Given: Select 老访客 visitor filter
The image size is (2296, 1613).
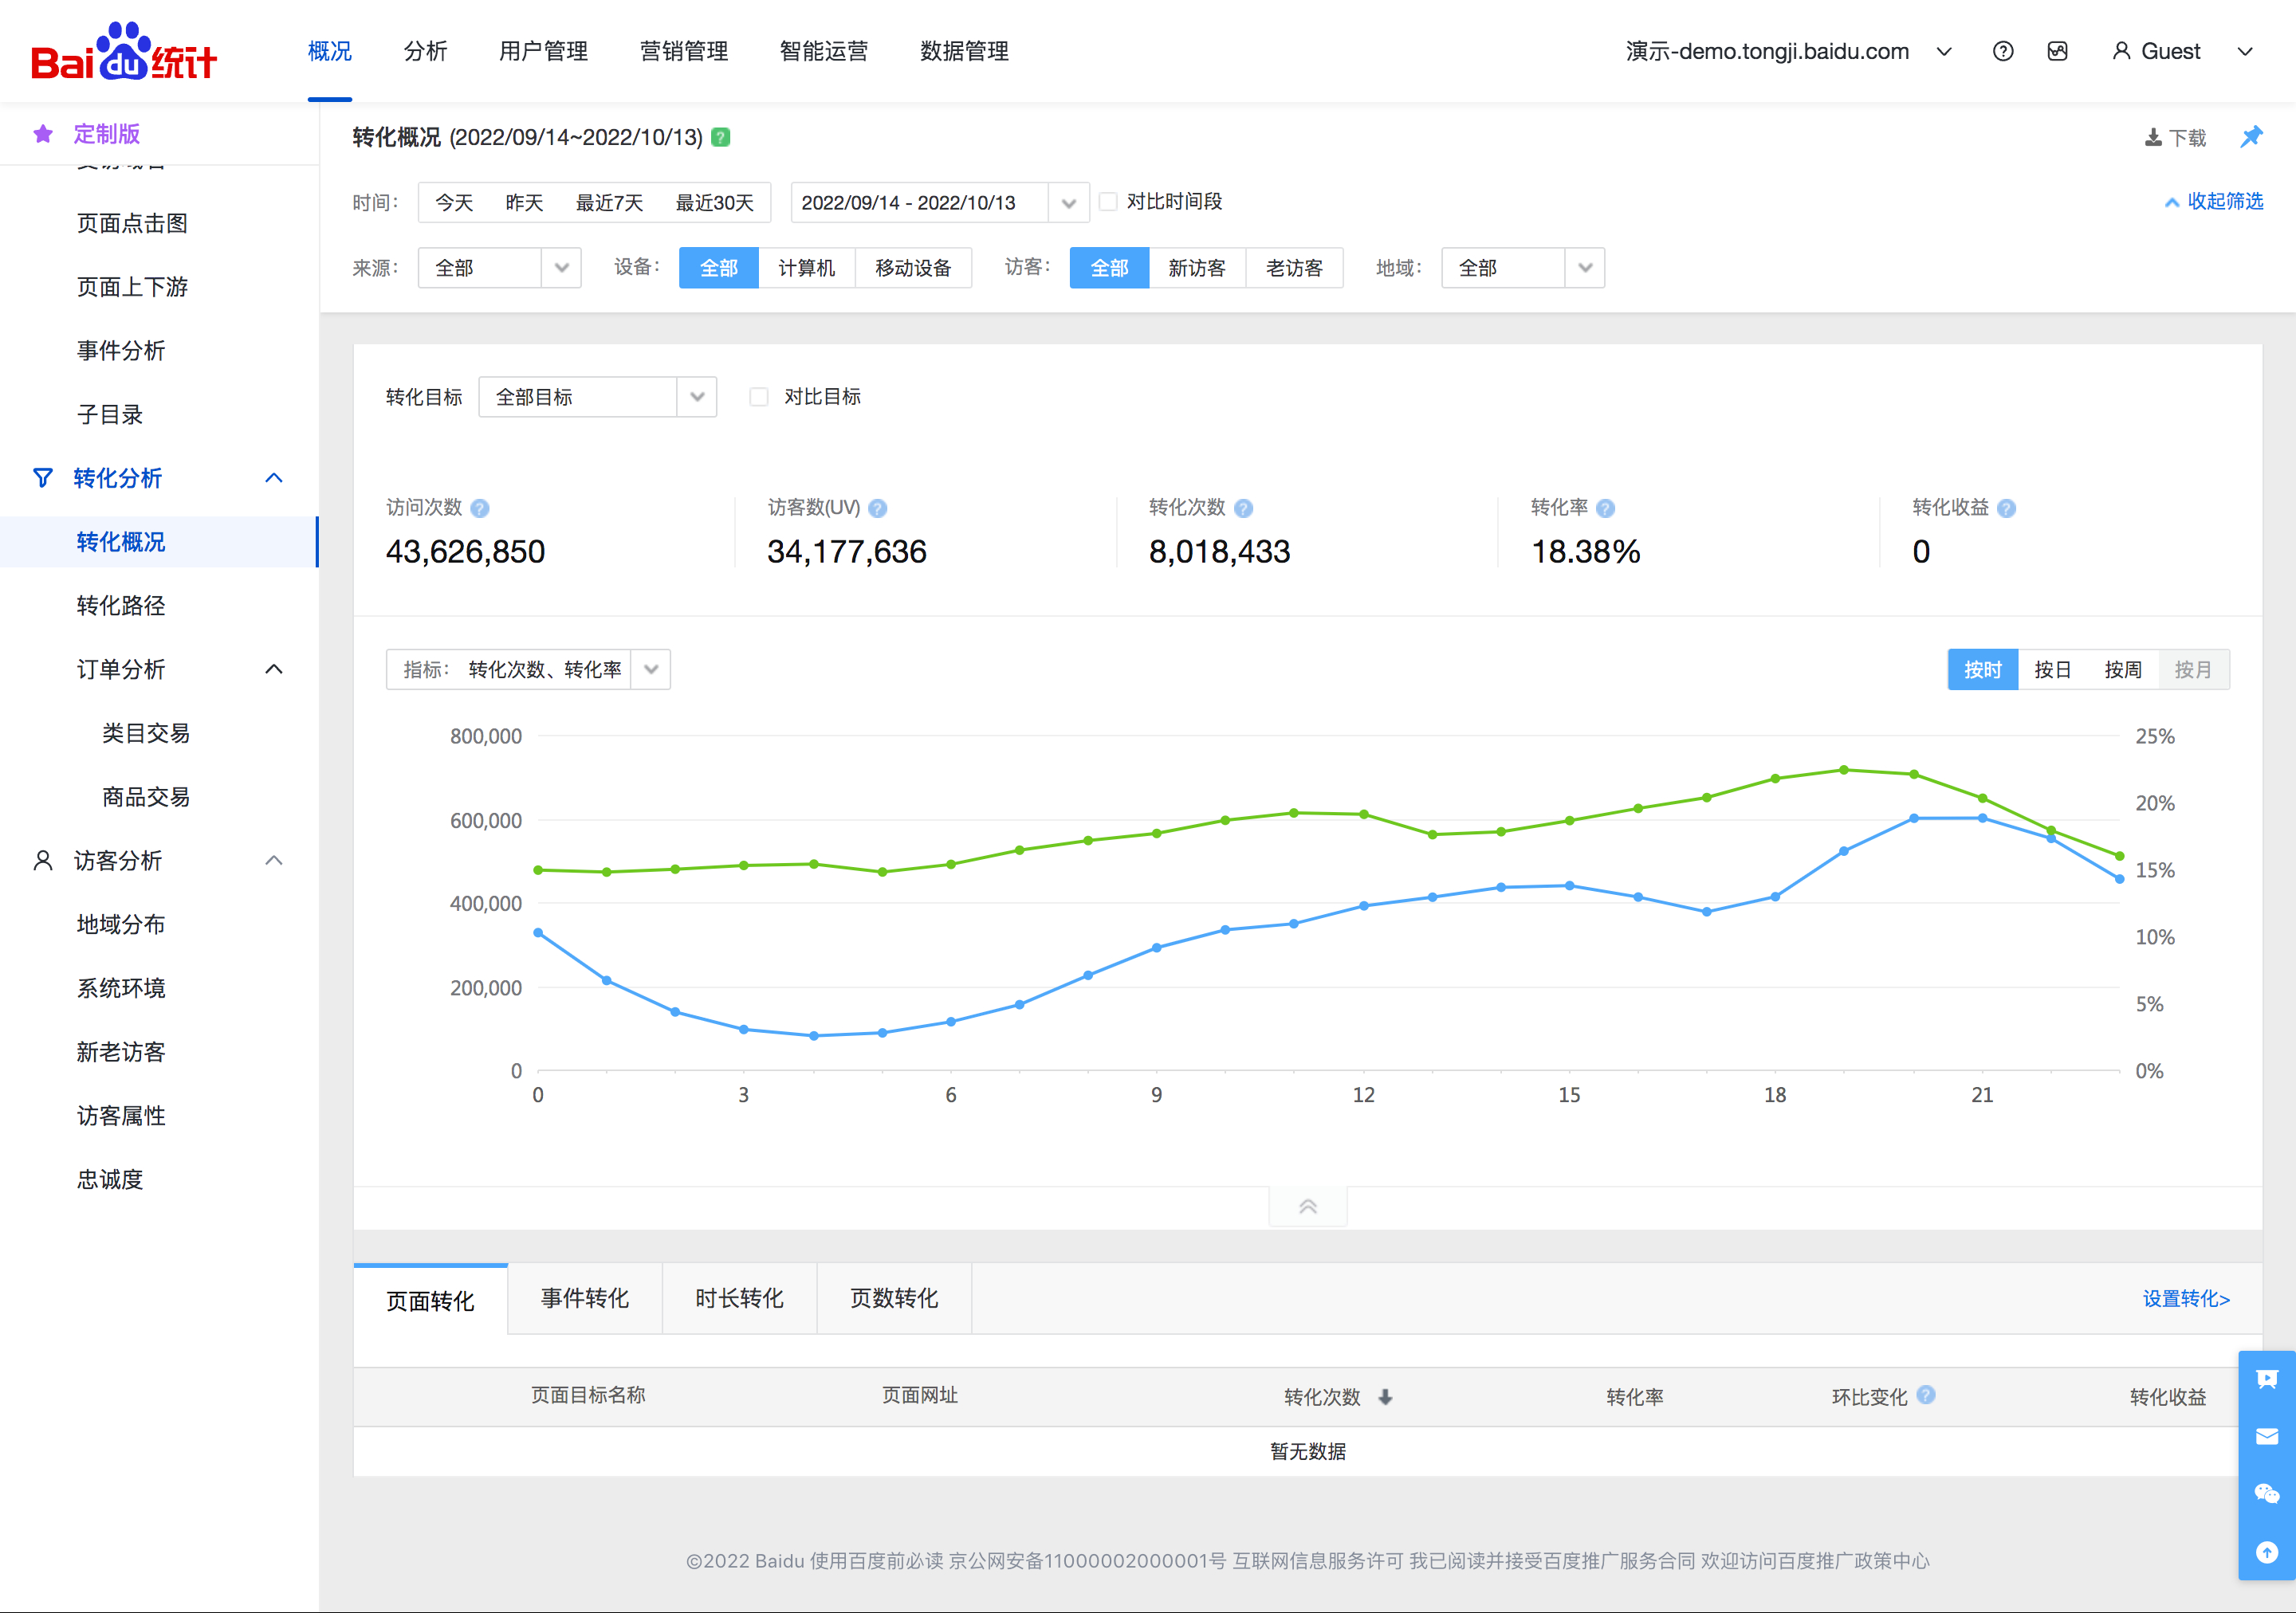Looking at the screenshot, I should (1295, 268).
